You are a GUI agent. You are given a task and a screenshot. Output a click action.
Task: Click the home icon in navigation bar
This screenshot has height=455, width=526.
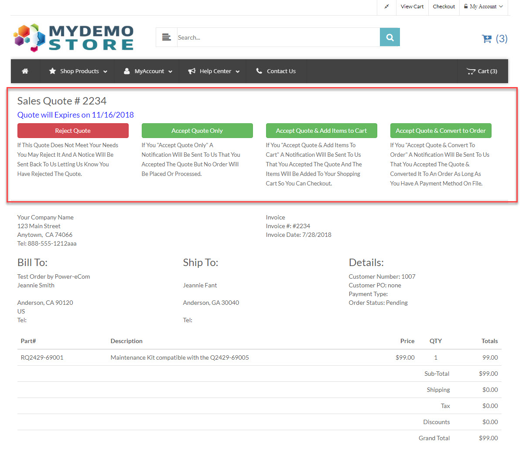coord(25,71)
